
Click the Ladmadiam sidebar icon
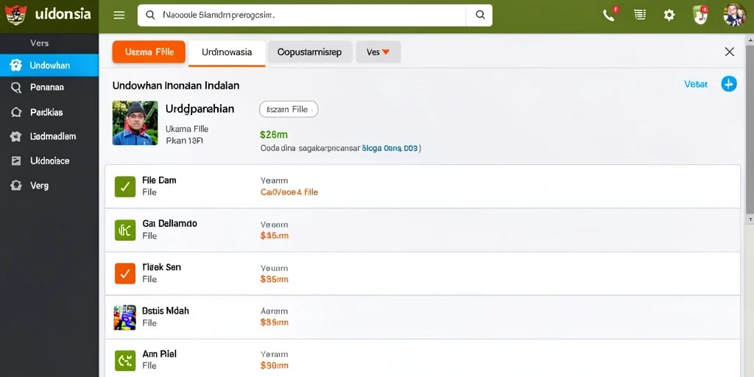pos(16,136)
